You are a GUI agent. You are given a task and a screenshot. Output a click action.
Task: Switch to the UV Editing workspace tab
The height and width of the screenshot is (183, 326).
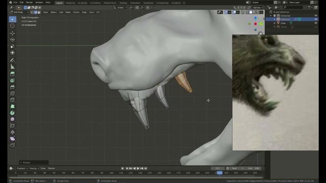click(95, 3)
